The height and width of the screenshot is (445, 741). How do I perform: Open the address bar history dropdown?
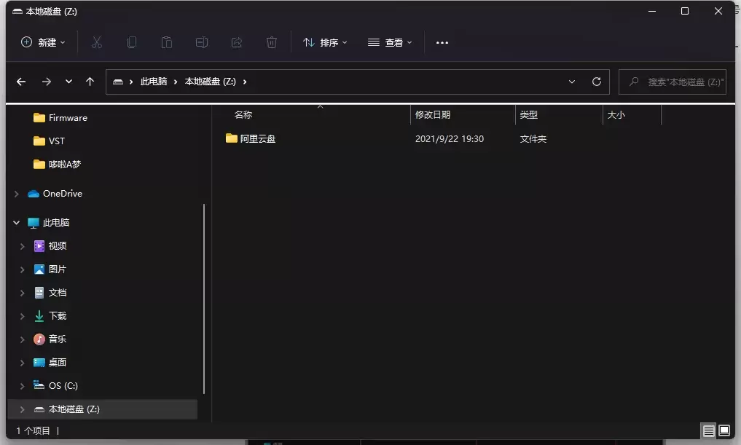572,82
